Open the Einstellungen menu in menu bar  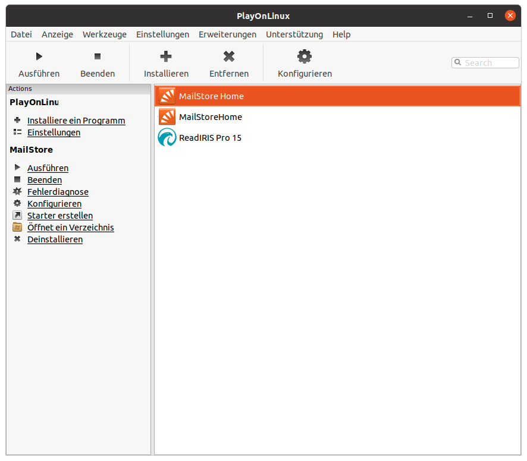pyautogui.click(x=162, y=34)
